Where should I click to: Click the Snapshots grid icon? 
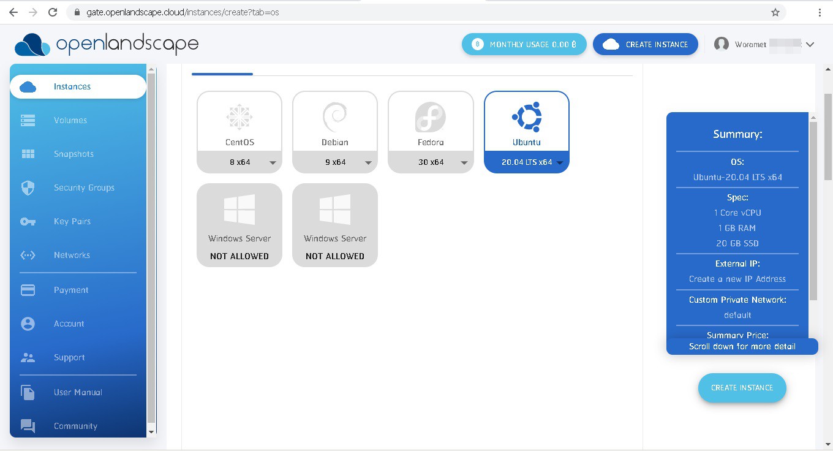pos(28,154)
